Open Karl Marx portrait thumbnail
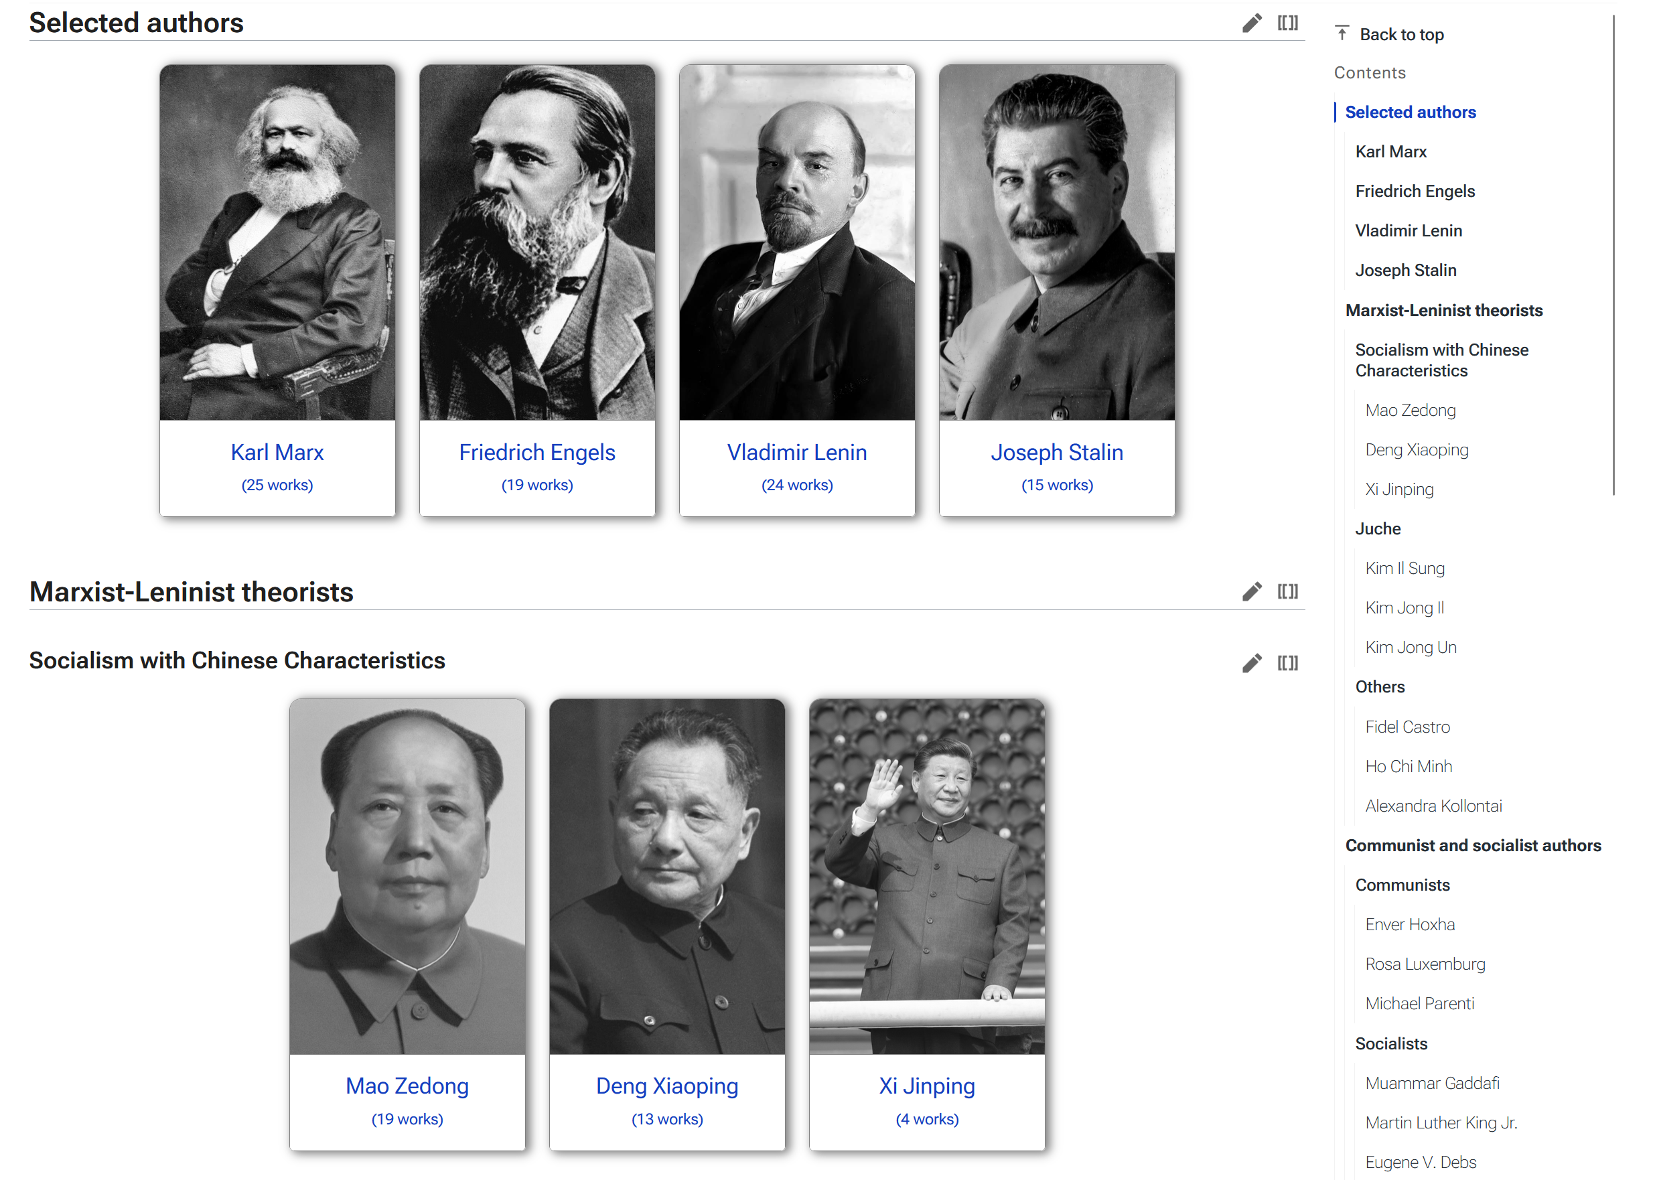The width and height of the screenshot is (1655, 1180). click(277, 242)
